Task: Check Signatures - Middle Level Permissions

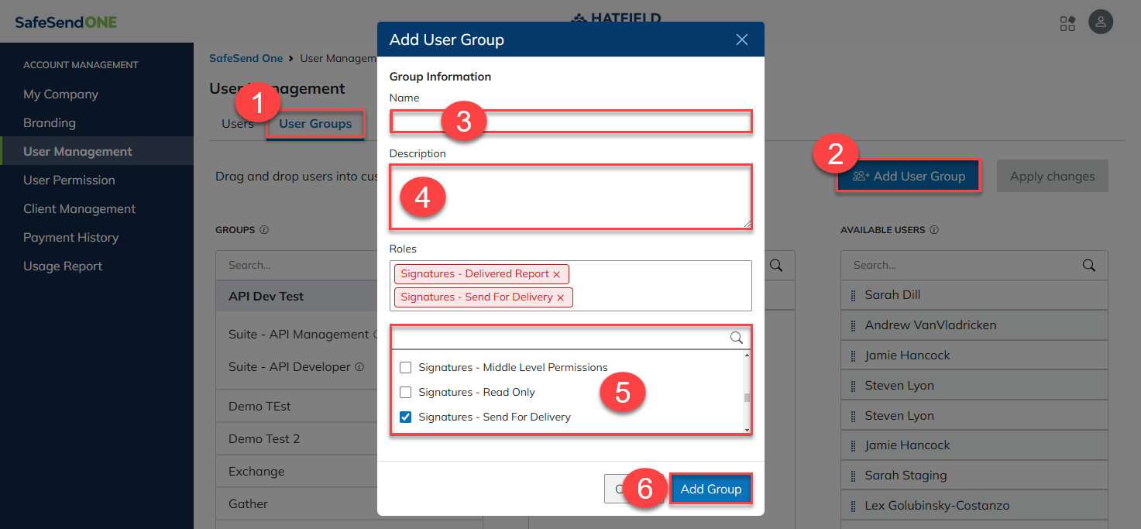Action: 405,367
